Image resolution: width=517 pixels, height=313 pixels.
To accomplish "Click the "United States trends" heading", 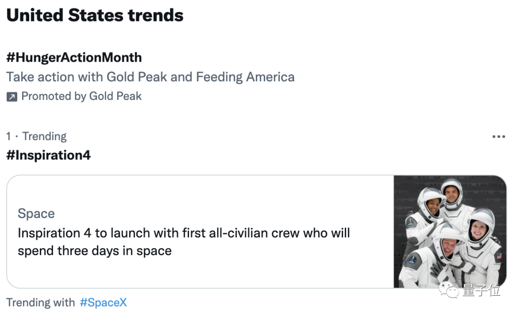I will (95, 15).
